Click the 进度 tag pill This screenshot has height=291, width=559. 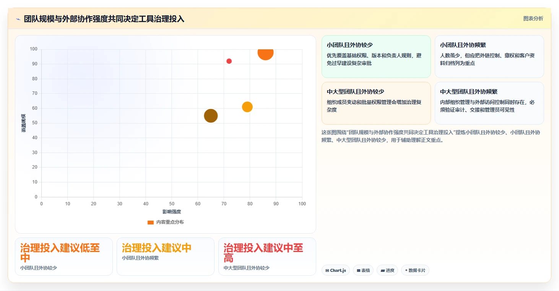pyautogui.click(x=387, y=270)
